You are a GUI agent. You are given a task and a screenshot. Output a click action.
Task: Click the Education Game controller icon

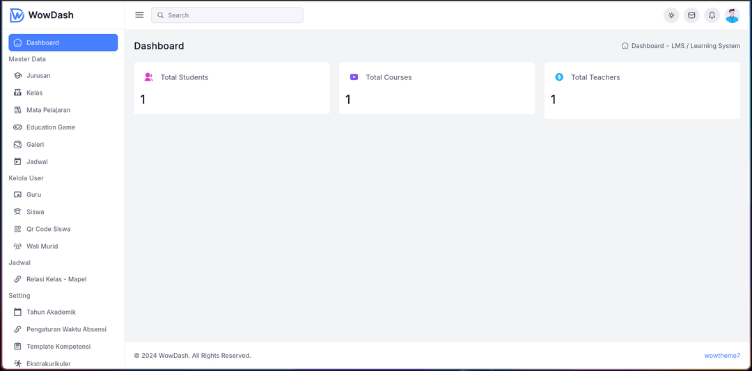[x=17, y=127]
